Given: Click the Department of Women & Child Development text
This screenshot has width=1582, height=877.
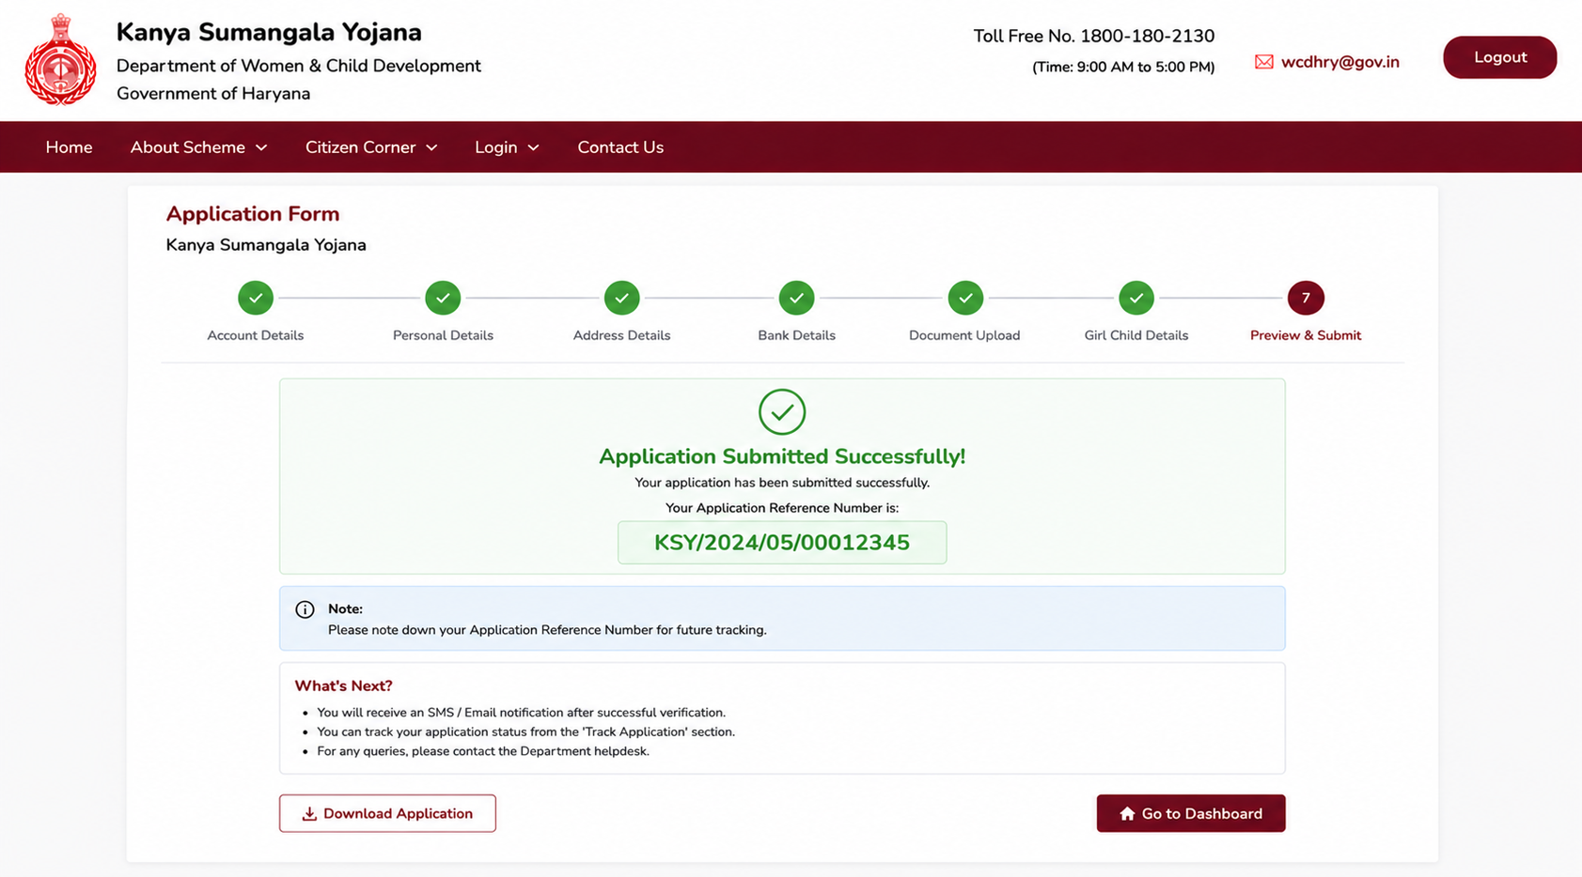Looking at the screenshot, I should [x=299, y=66].
